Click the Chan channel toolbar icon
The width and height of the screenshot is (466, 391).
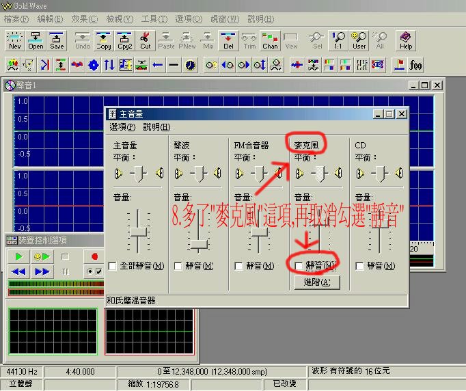[x=271, y=40]
